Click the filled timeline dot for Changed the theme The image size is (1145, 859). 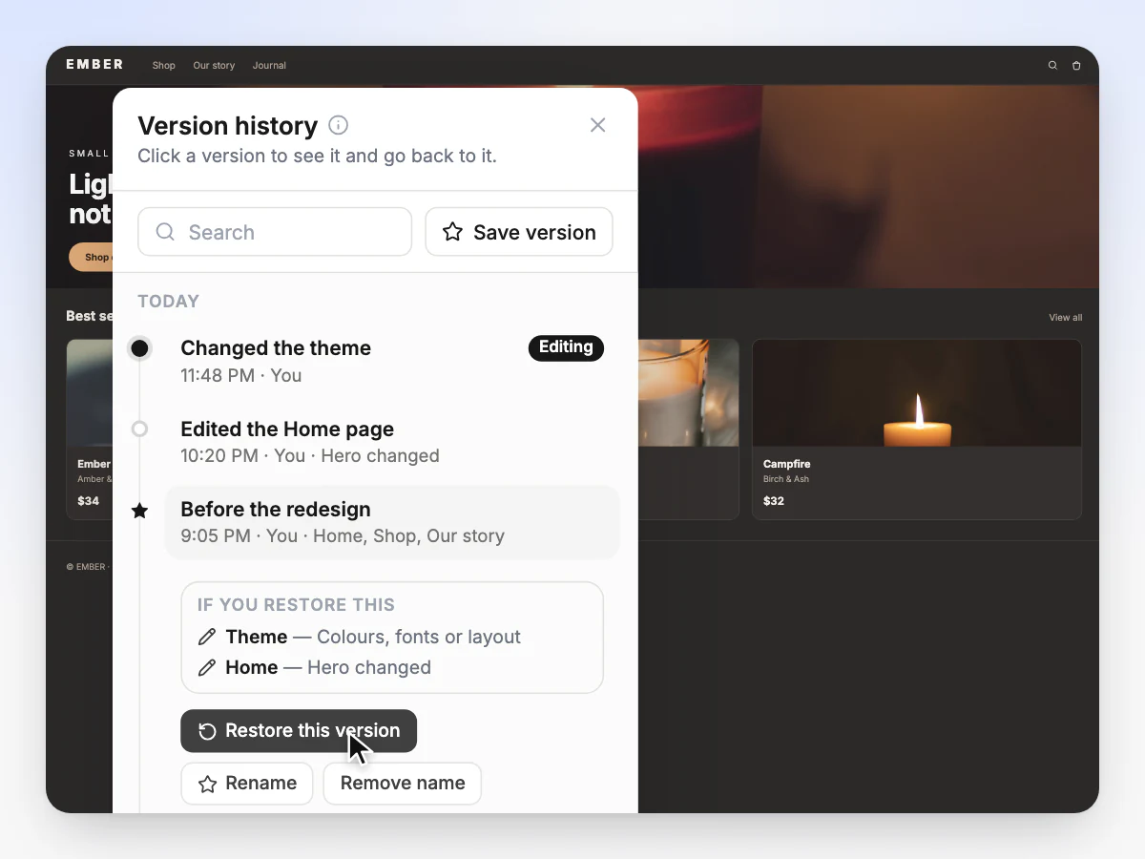tap(139, 348)
